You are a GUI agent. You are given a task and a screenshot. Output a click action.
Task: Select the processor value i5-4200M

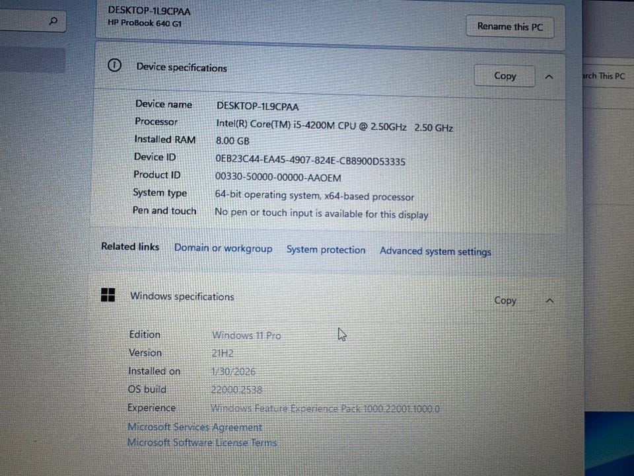[x=334, y=126]
